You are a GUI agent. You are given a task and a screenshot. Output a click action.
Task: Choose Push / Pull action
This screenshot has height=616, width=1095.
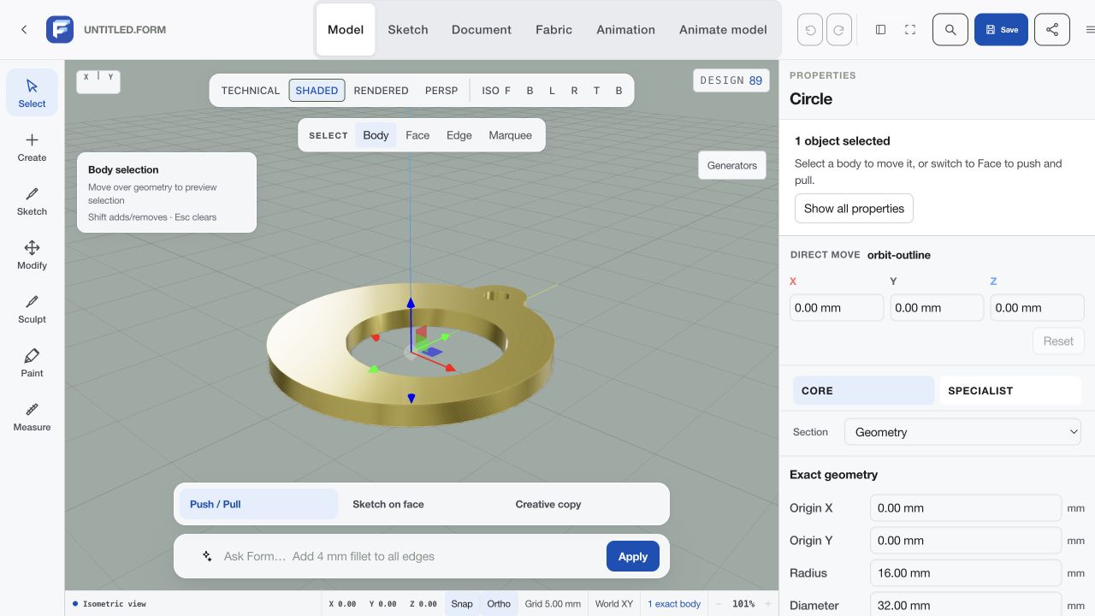(258, 504)
